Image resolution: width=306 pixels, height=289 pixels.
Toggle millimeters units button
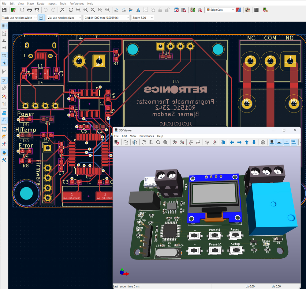(x=4, y=55)
